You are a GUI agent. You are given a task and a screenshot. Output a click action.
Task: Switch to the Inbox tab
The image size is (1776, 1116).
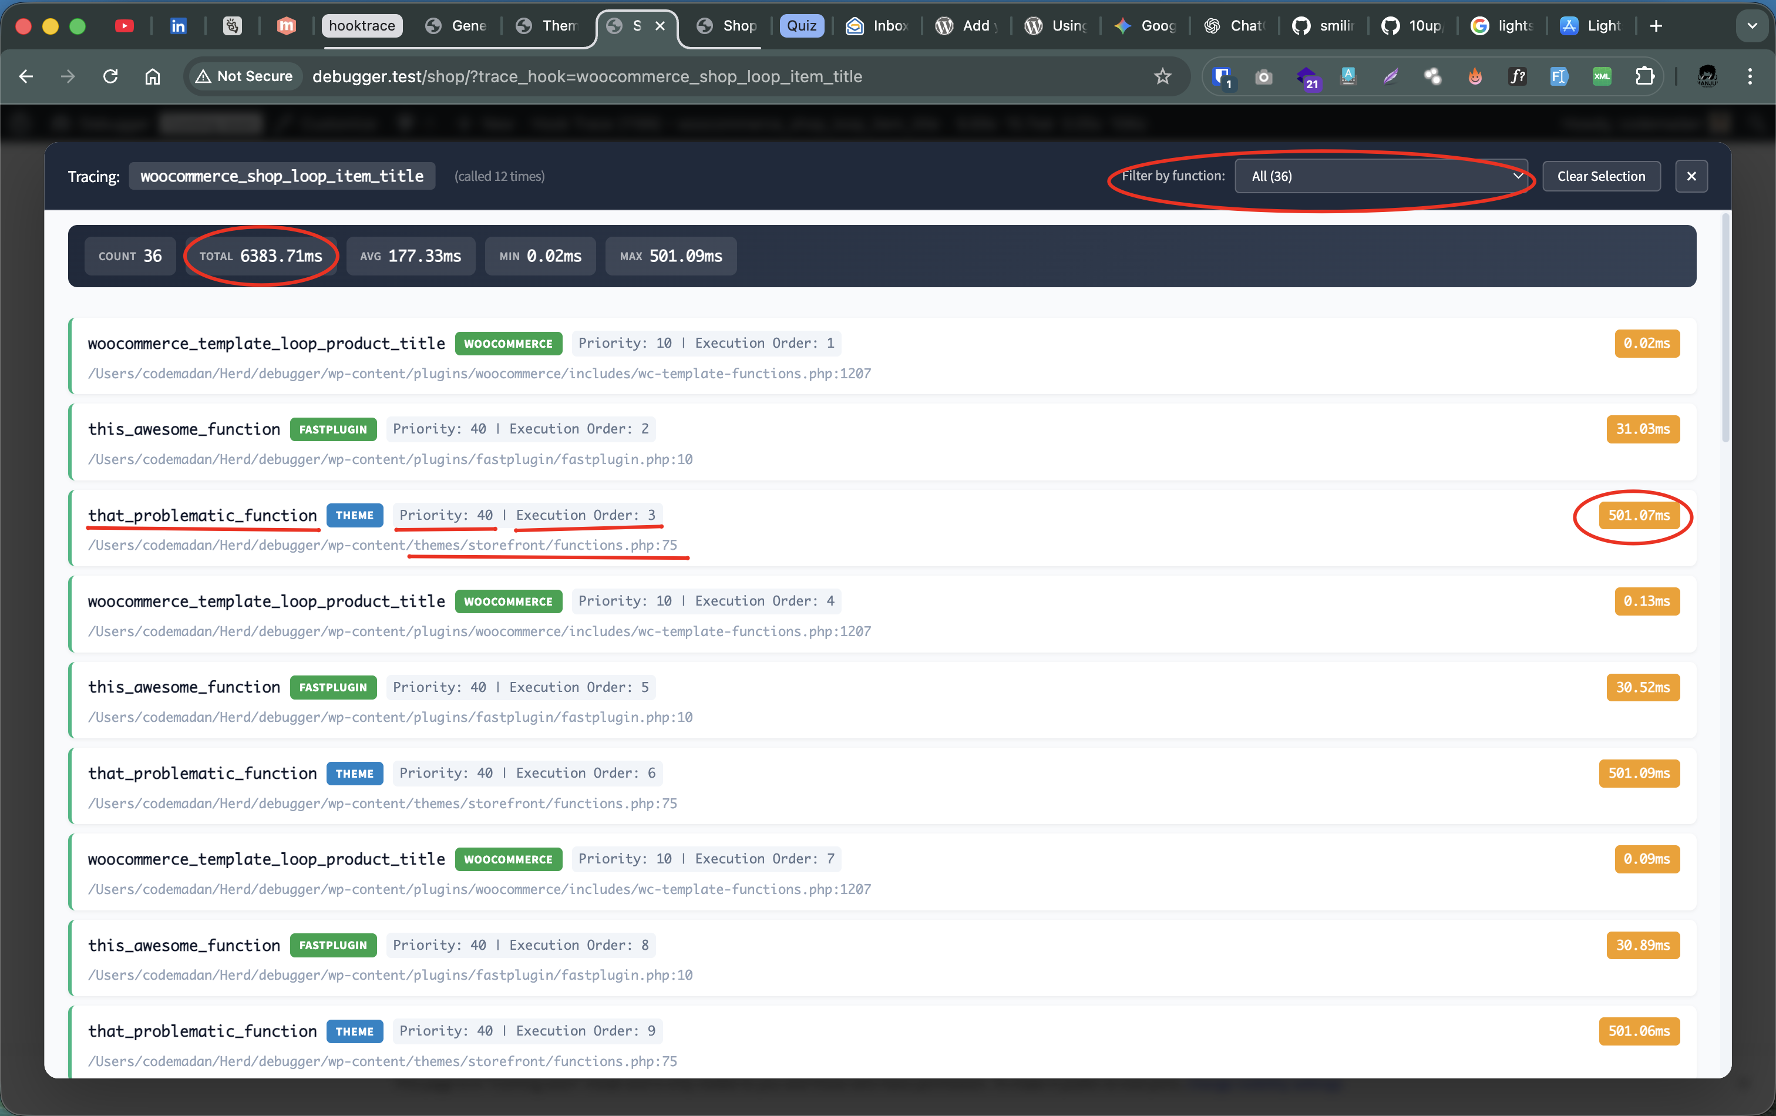(876, 26)
